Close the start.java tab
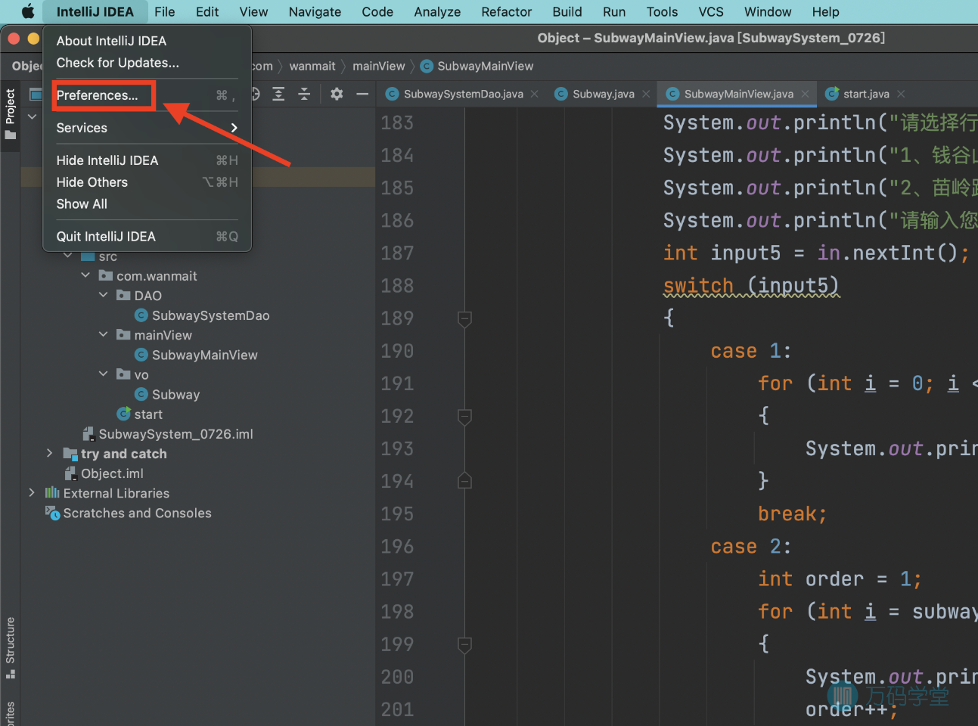Image resolution: width=978 pixels, height=726 pixels. point(901,94)
